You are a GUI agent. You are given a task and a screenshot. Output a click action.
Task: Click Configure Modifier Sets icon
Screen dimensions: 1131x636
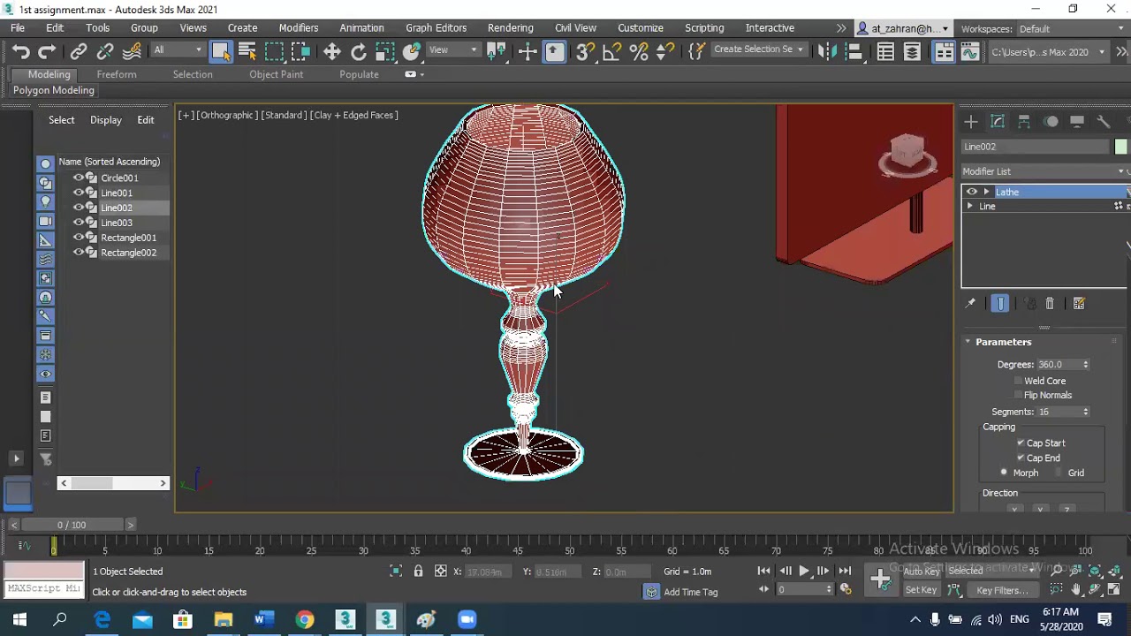pyautogui.click(x=1079, y=304)
